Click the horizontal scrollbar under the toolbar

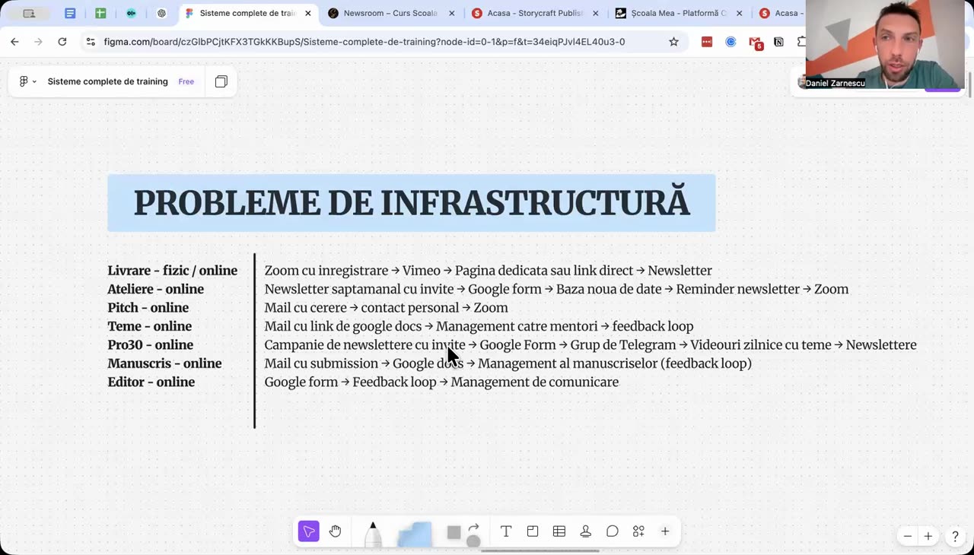[540, 551]
